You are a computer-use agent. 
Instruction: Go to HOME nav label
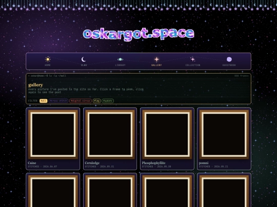tap(48, 65)
